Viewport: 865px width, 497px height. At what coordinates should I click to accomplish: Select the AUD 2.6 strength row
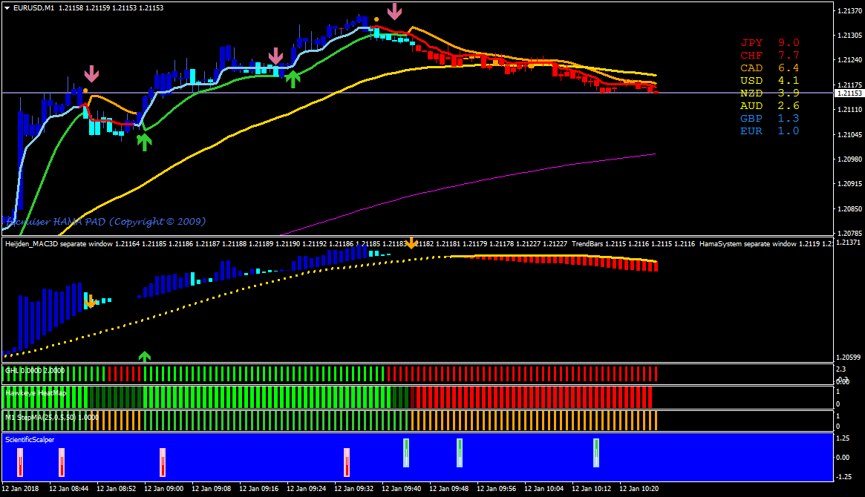point(769,106)
